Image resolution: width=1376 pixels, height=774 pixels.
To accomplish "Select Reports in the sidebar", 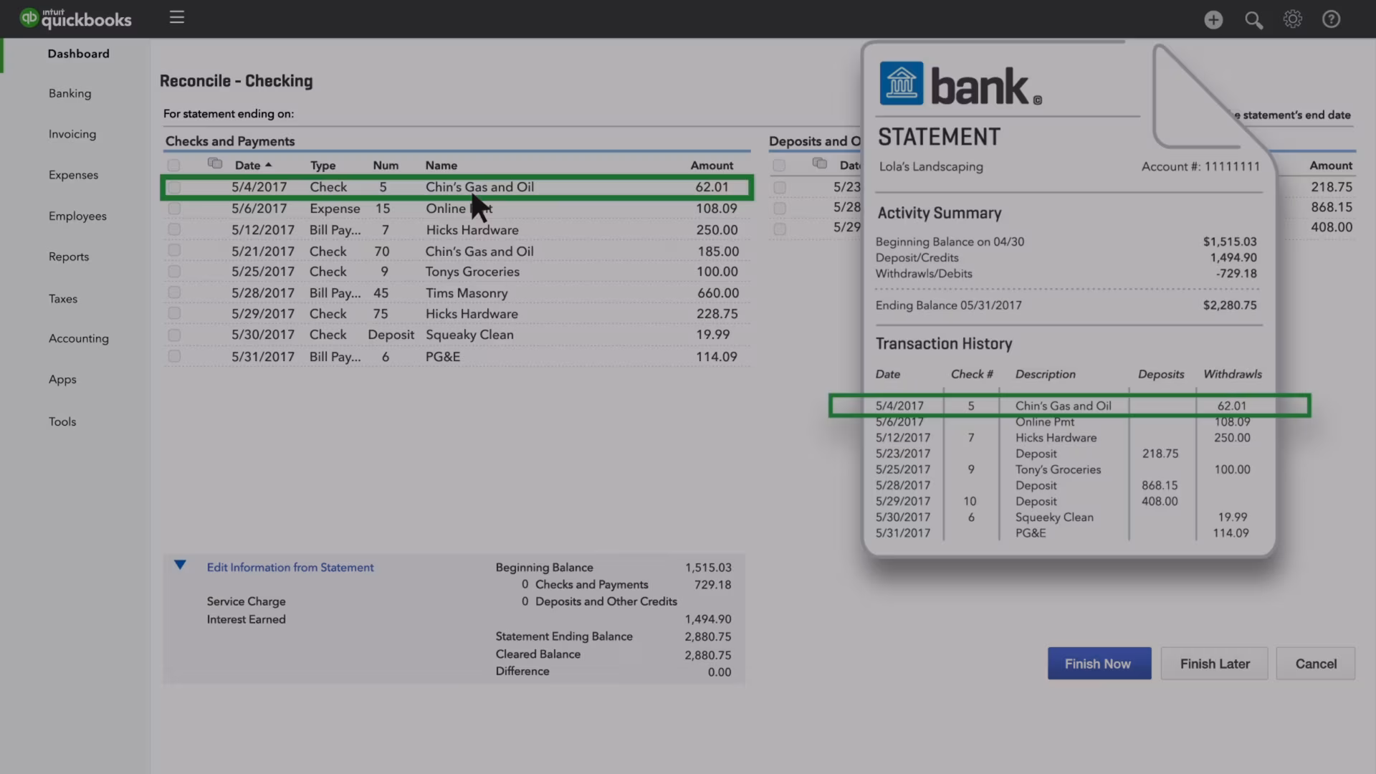I will 69,257.
